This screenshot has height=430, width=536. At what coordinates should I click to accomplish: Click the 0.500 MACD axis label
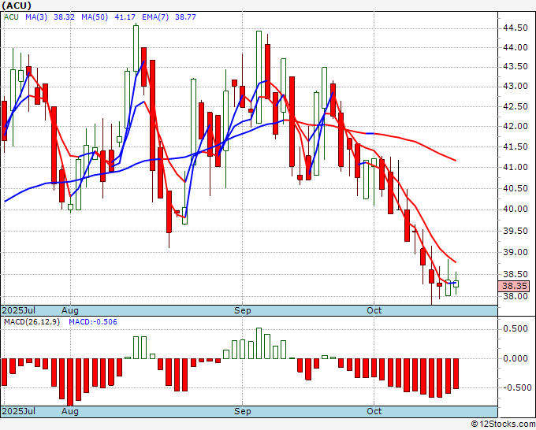(x=516, y=328)
